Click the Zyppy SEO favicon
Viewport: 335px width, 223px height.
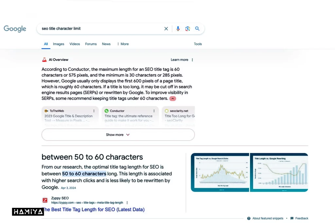pyautogui.click(x=45, y=200)
